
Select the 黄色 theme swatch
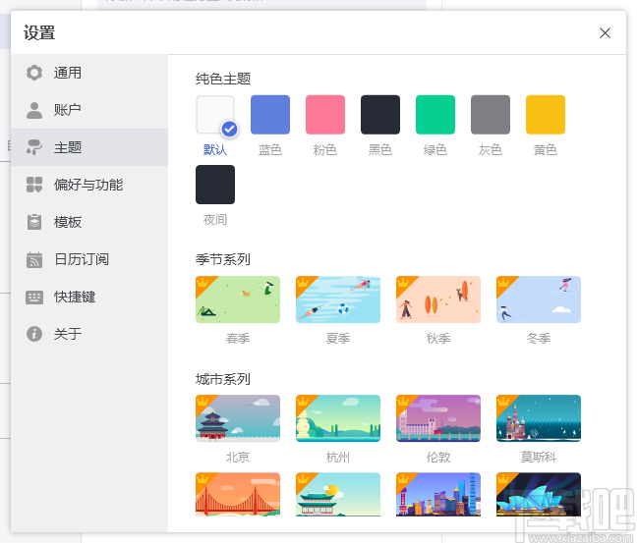[x=546, y=115]
